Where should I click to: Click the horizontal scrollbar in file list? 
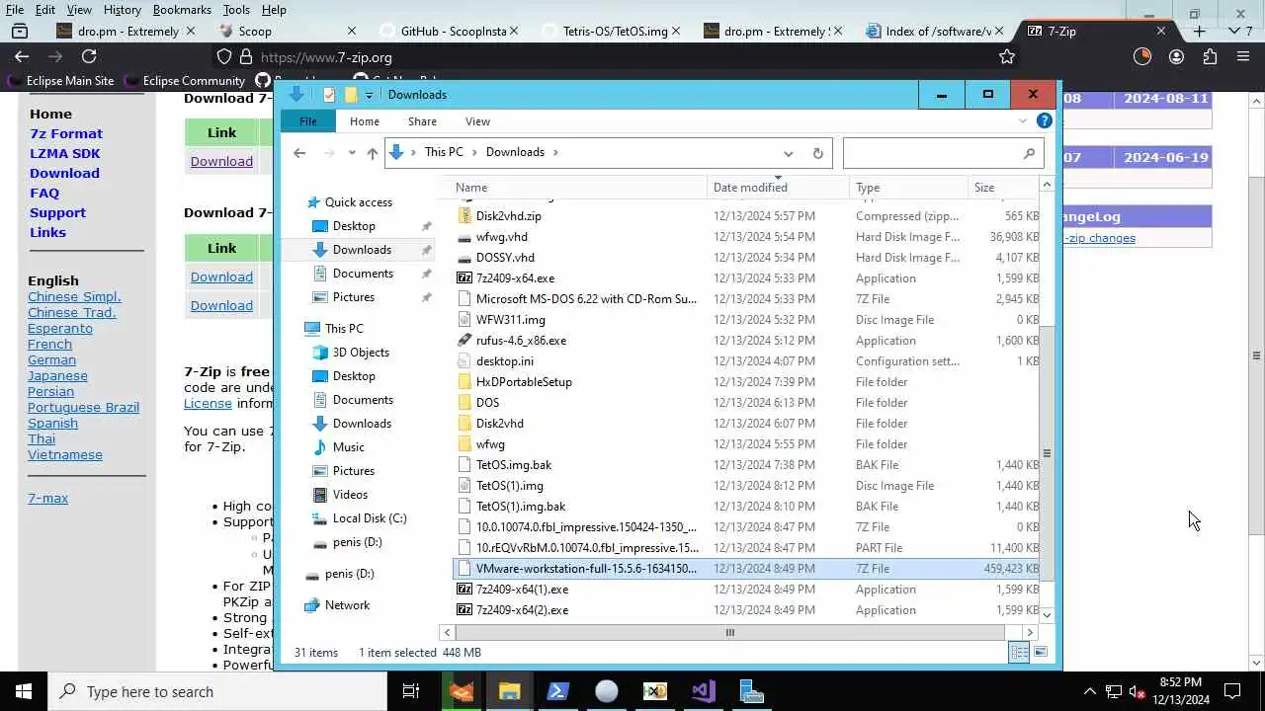pos(730,632)
